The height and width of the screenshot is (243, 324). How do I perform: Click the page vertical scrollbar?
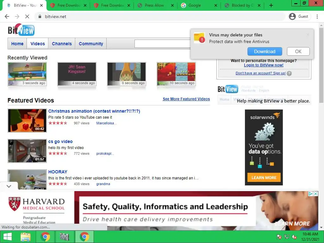coord(321,66)
